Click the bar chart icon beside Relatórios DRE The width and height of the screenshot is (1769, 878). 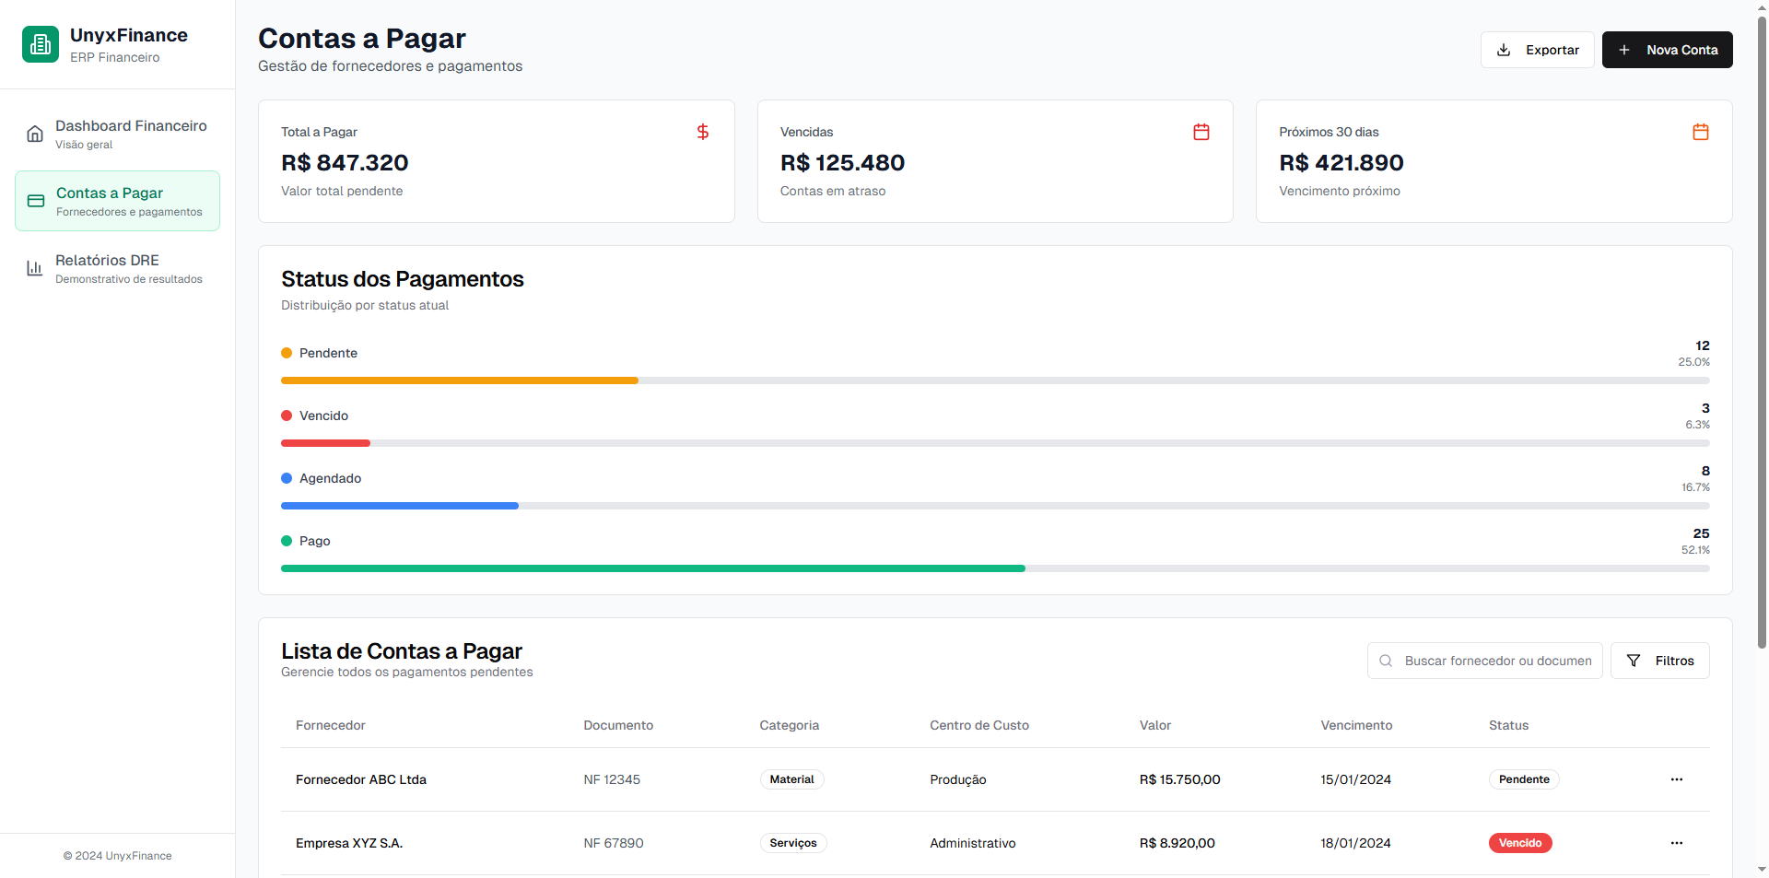click(35, 268)
